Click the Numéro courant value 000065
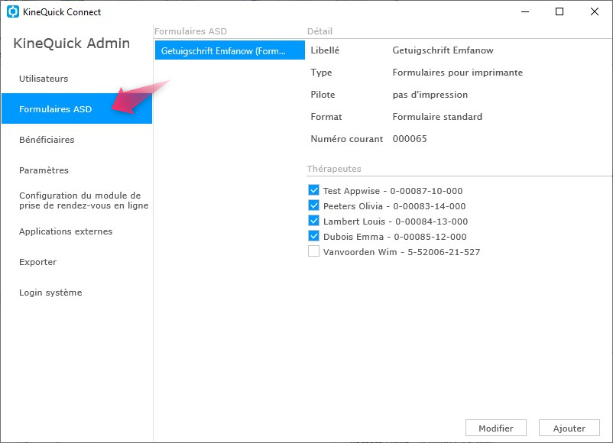The image size is (613, 443). coord(410,139)
